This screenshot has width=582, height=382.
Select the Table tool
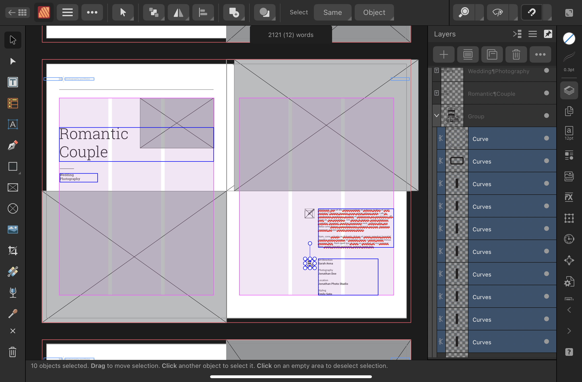[13, 103]
